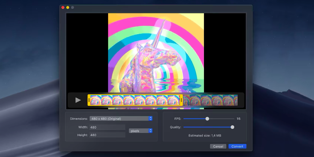314x157 pixels.
Task: Play the video preview
Action: [x=78, y=100]
